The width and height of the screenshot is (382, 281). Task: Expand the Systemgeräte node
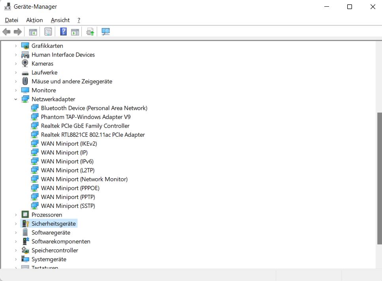(x=16, y=259)
